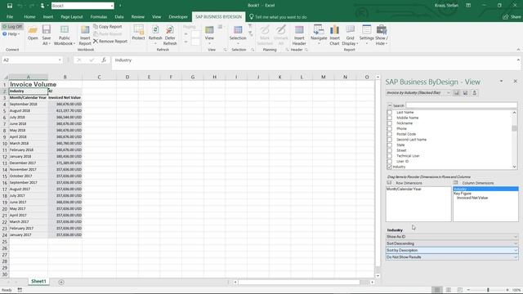Switch to the Data ribbon tab
Image resolution: width=523 pixels, height=294 pixels.
(119, 16)
